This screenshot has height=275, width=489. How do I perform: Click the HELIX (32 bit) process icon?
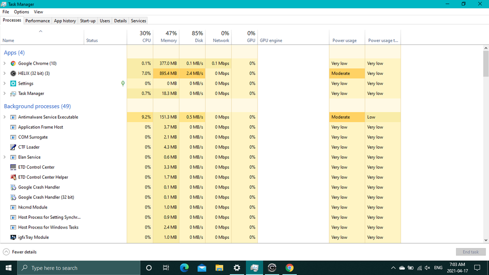(x=13, y=73)
